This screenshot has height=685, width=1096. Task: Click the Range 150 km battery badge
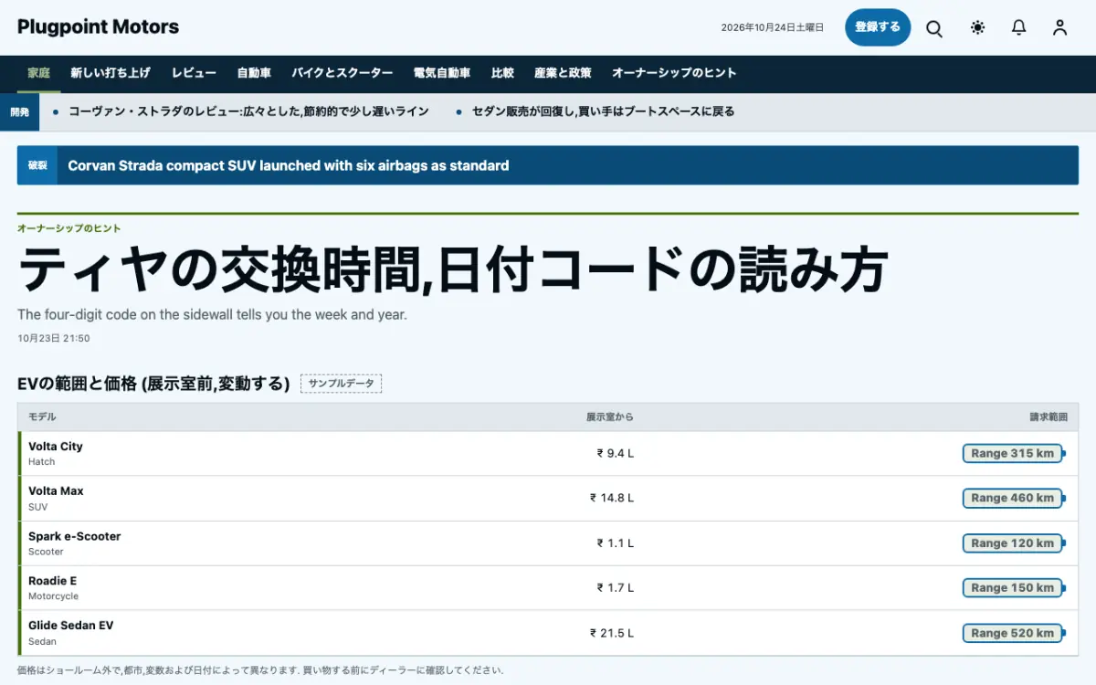click(x=1014, y=587)
